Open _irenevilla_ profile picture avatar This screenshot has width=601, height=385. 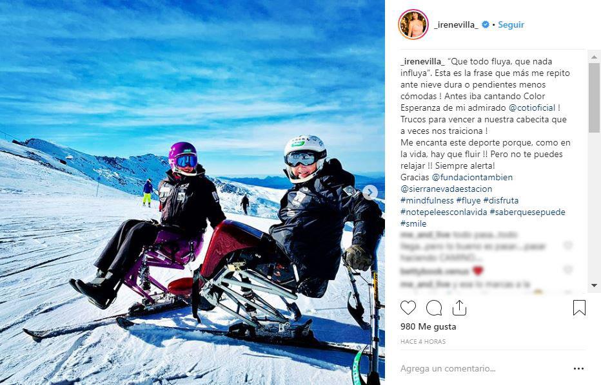click(413, 24)
